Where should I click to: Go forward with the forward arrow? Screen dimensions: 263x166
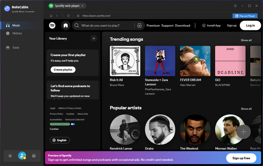(x=63, y=16)
